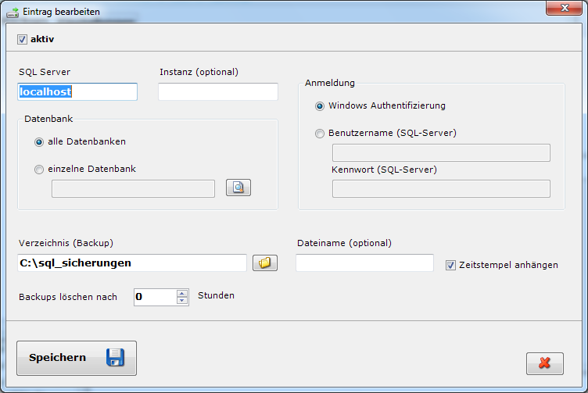The image size is (588, 393).
Task: Choose Benutzername (SQL-Server) login option
Action: pyautogui.click(x=320, y=134)
